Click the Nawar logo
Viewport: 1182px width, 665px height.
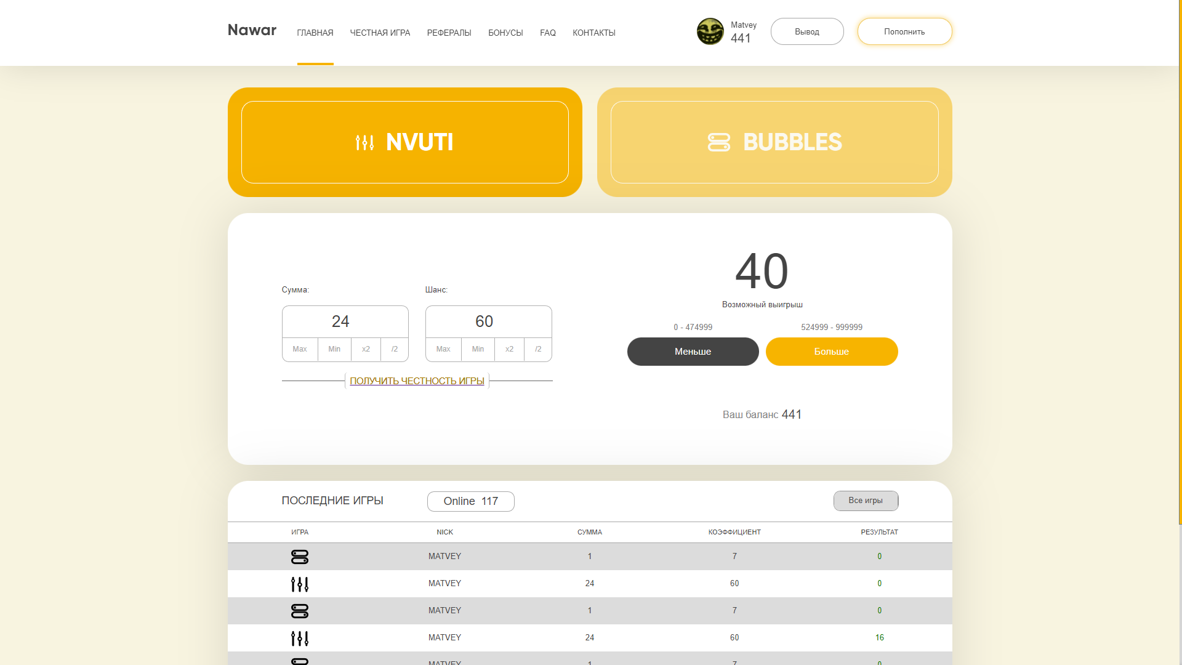(x=252, y=30)
